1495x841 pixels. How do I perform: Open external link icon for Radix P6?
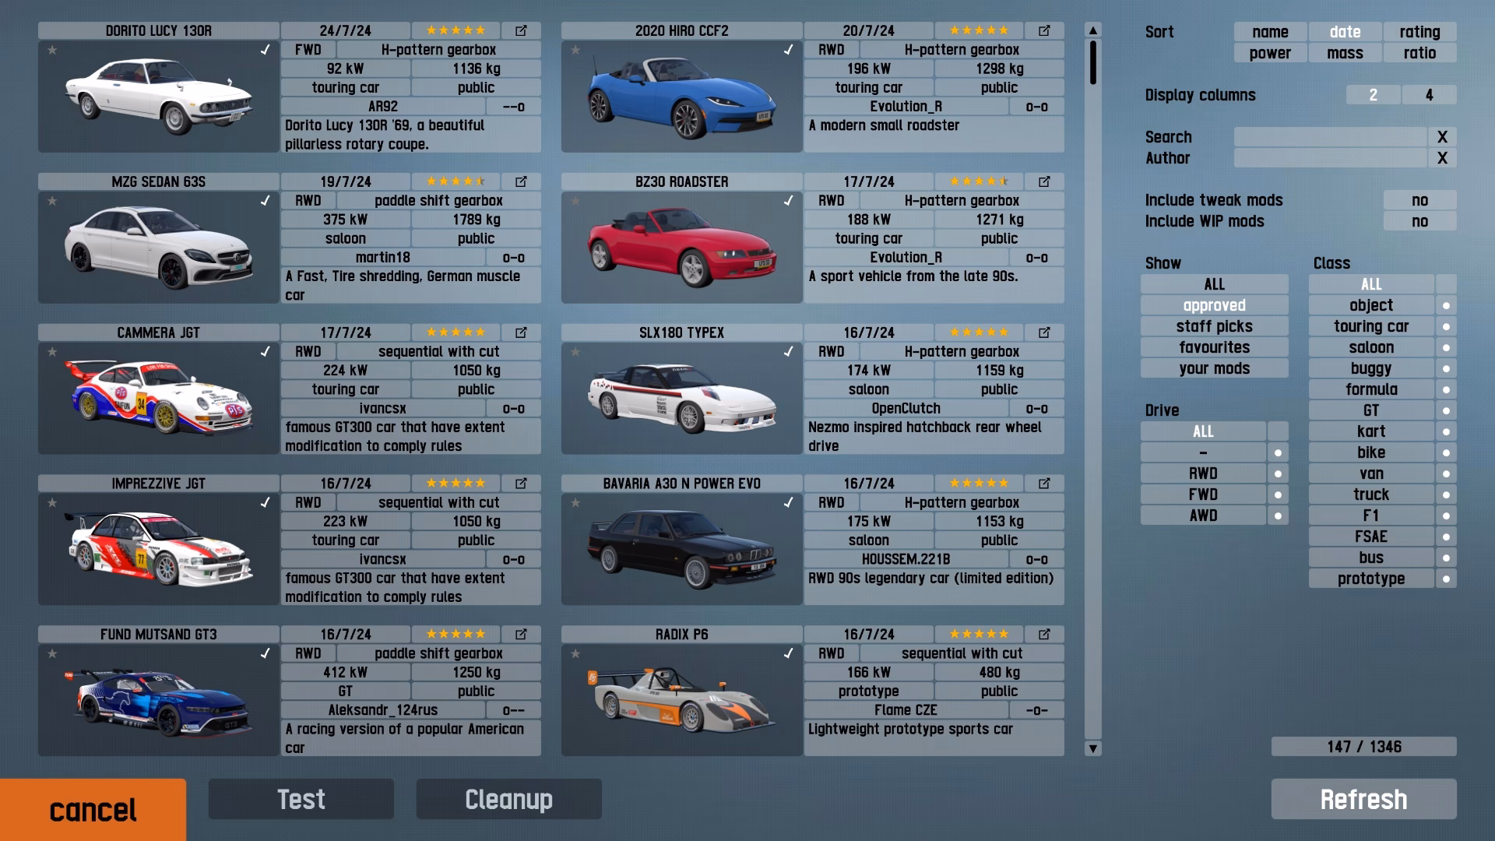coord(1043,635)
